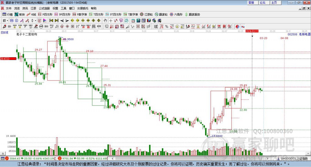Select the hand pan tool
311x167 pixels.
[x=105, y=21]
